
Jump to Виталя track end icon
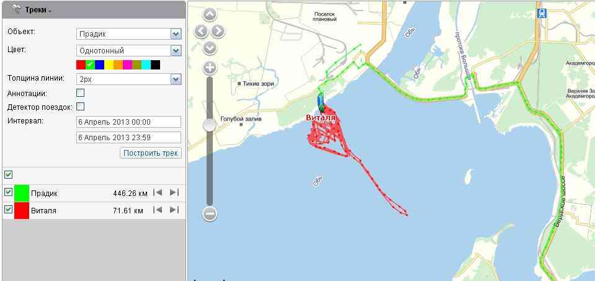point(174,210)
